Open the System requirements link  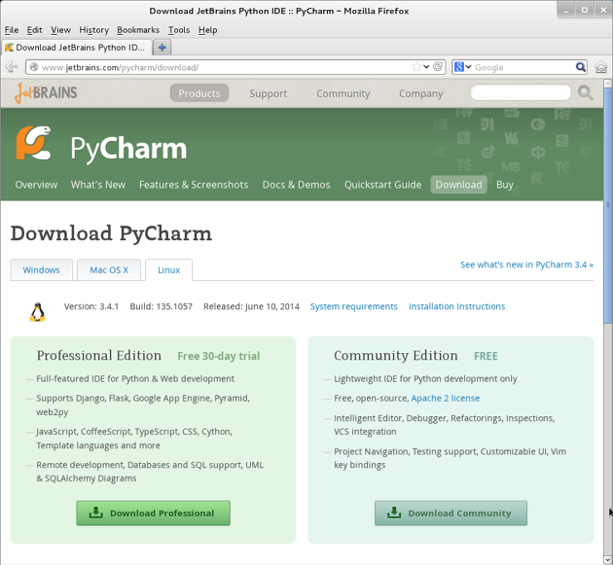(x=354, y=306)
